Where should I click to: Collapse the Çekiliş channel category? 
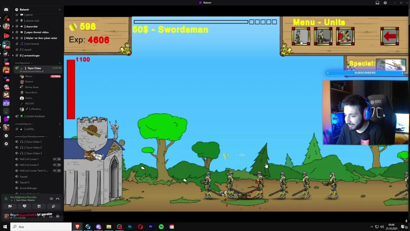[24, 124]
